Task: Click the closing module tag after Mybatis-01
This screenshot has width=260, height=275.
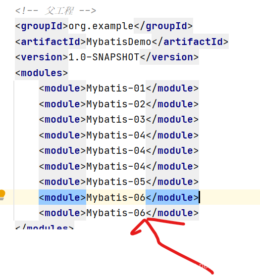Action: (x=172, y=88)
